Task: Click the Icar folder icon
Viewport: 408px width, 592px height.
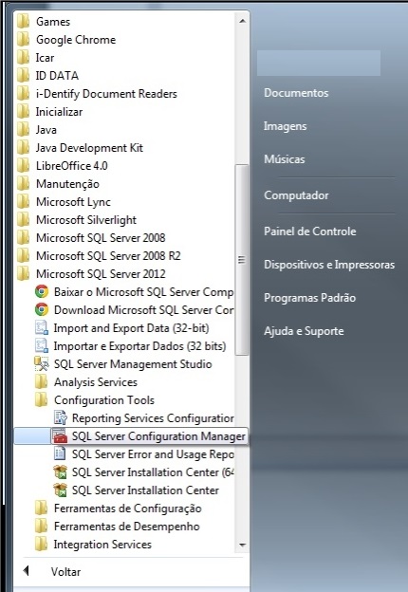Action: pos(23,57)
